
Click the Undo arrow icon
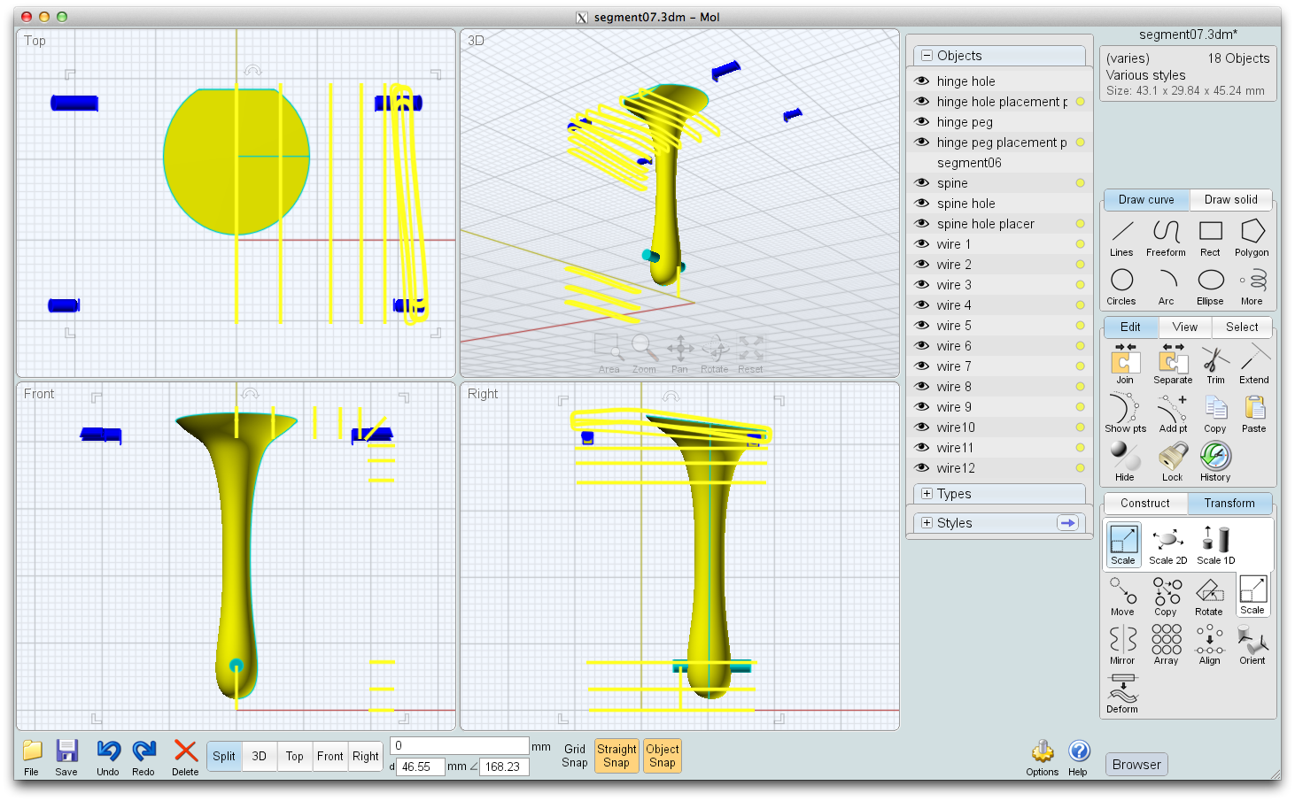(x=108, y=758)
